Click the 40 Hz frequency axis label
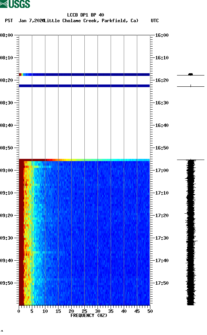The width and height of the screenshot is (207, 335). tap(124, 311)
